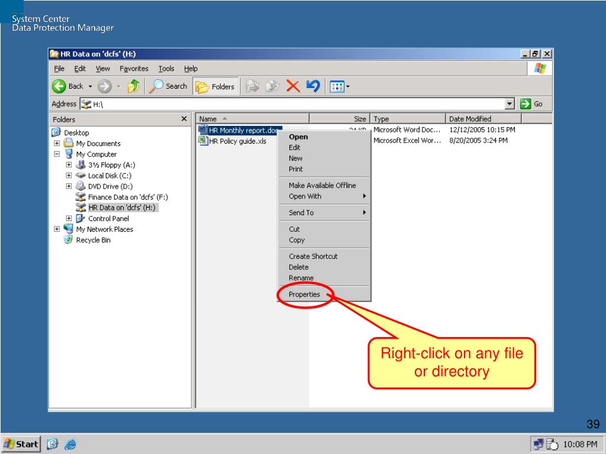Open the Search pane
Image resolution: width=606 pixels, height=454 pixels.
[167, 86]
